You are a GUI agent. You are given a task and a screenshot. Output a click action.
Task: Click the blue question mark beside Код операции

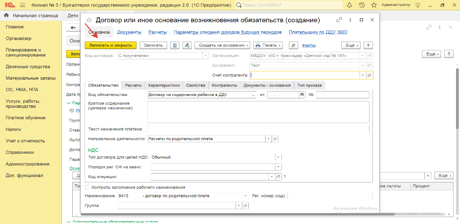[x=285, y=177]
